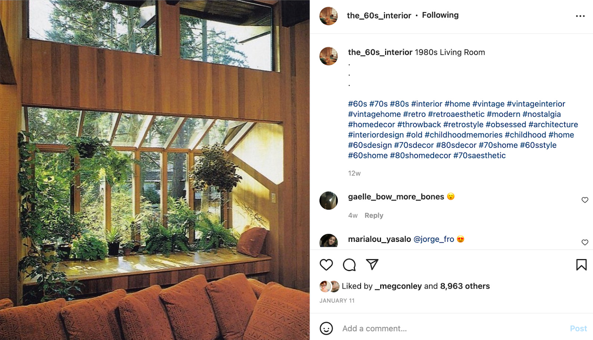593x340 pixels.
Task: View _megconley's profile from the likes
Action: 398,286
